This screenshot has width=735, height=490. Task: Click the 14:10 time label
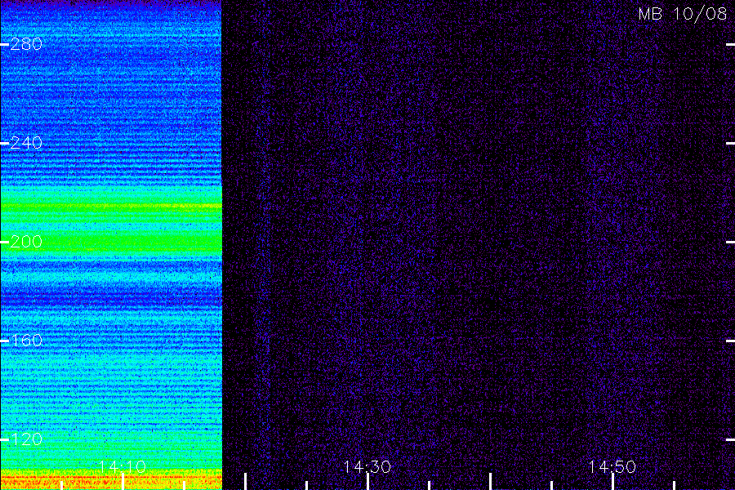pos(122,467)
